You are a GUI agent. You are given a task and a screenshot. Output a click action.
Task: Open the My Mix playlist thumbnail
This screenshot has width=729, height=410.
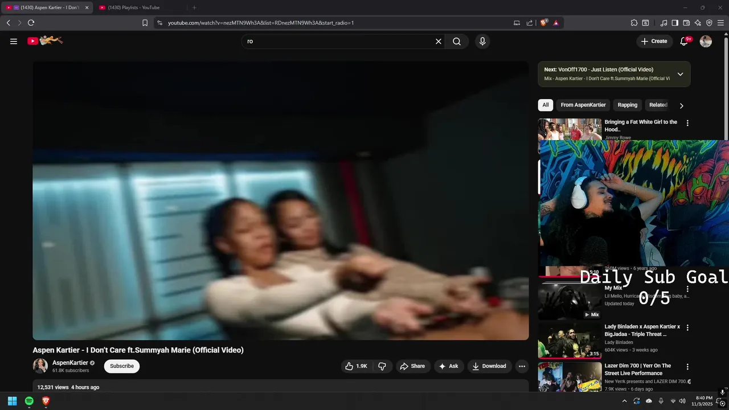coord(570,302)
